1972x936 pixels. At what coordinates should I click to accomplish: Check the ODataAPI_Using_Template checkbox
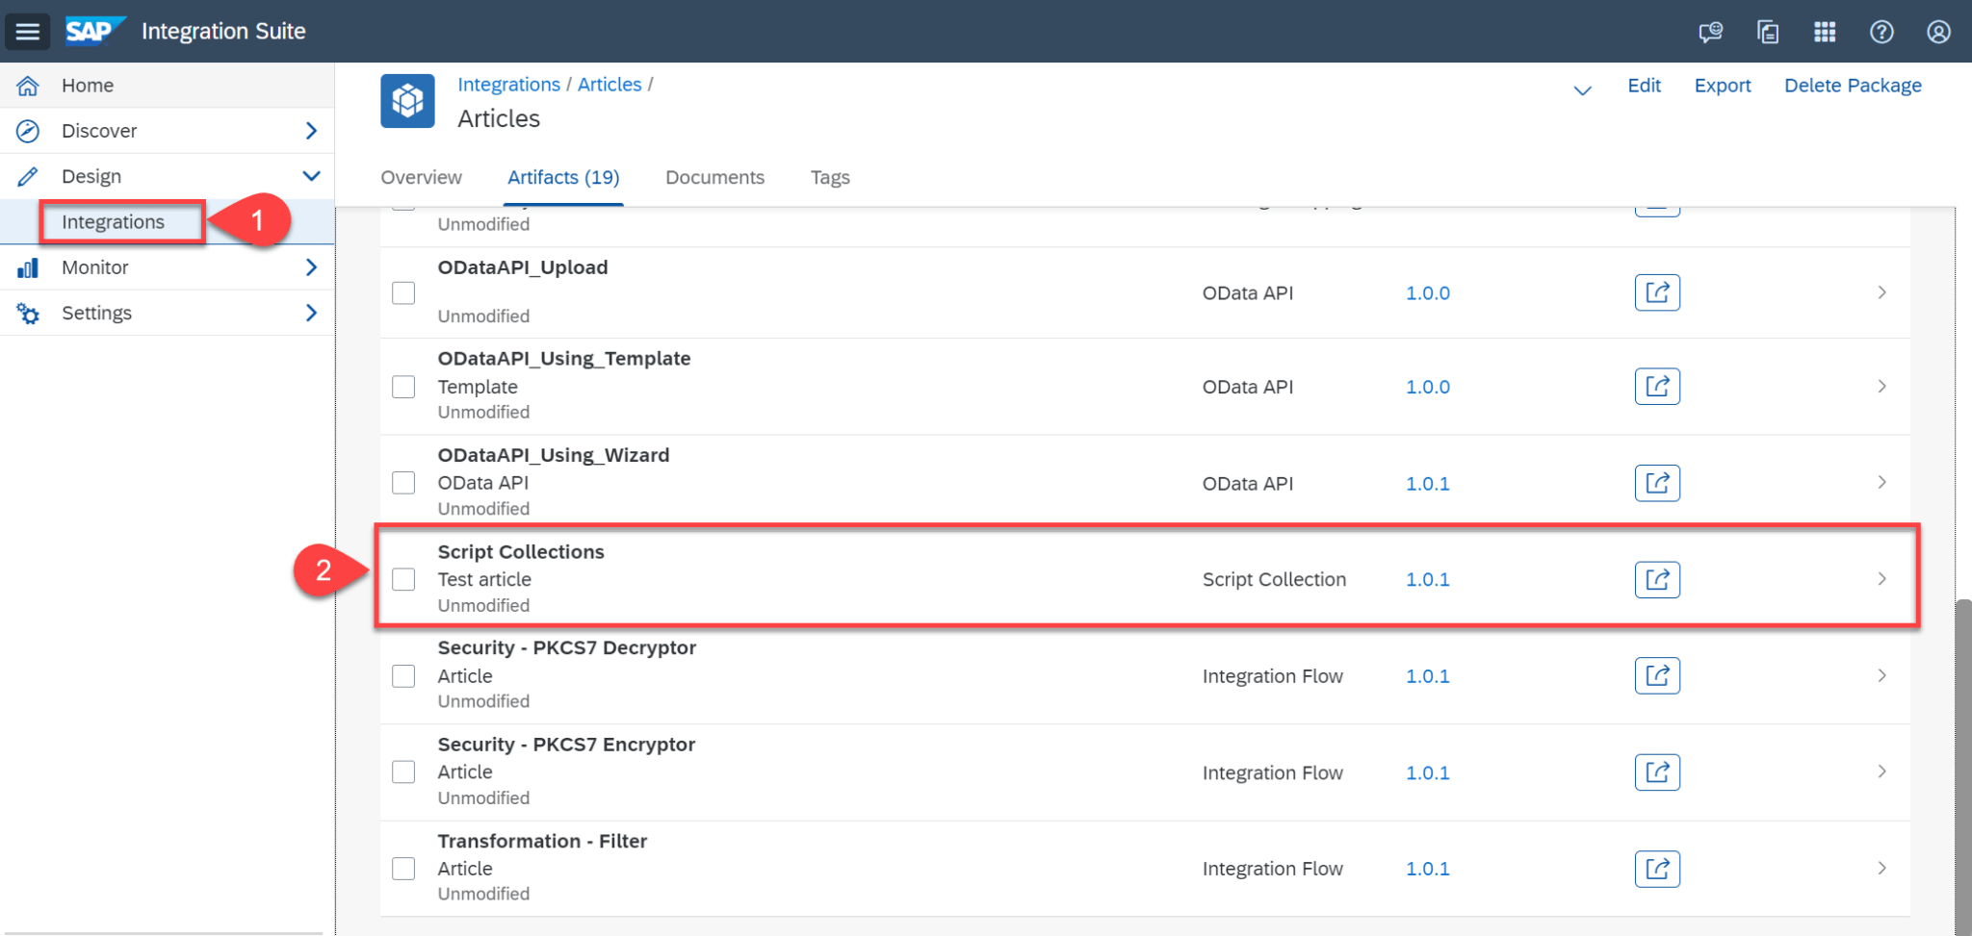click(403, 387)
